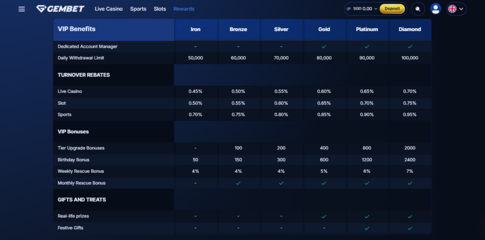Click Iron withdrawal limit 50,000
The width and height of the screenshot is (485, 240).
pos(196,58)
